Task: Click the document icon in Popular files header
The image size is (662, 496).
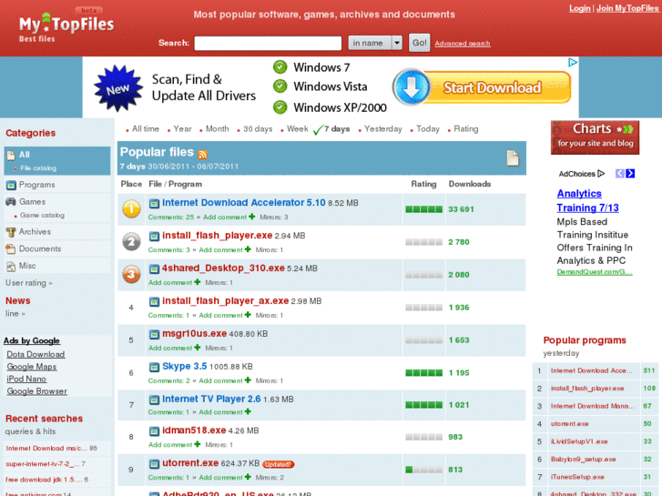Action: click(513, 158)
